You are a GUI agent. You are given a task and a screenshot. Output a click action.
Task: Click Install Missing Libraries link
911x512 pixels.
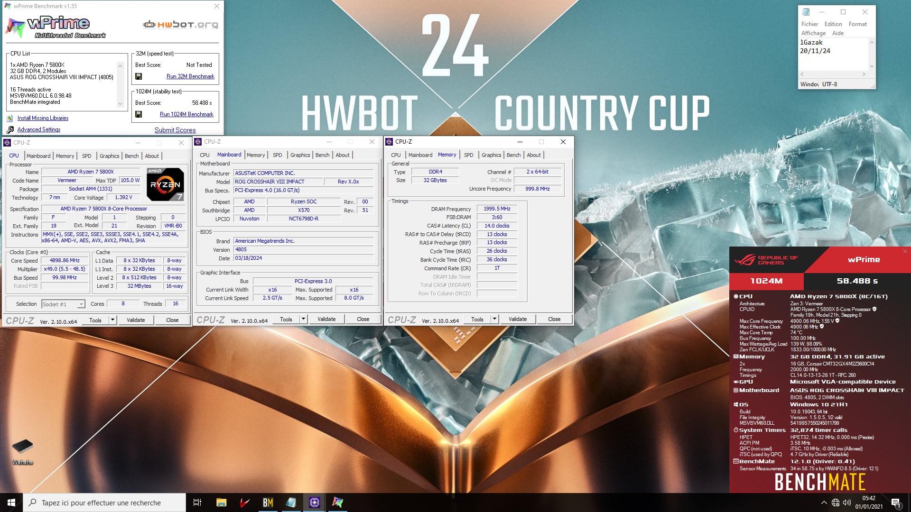43,119
